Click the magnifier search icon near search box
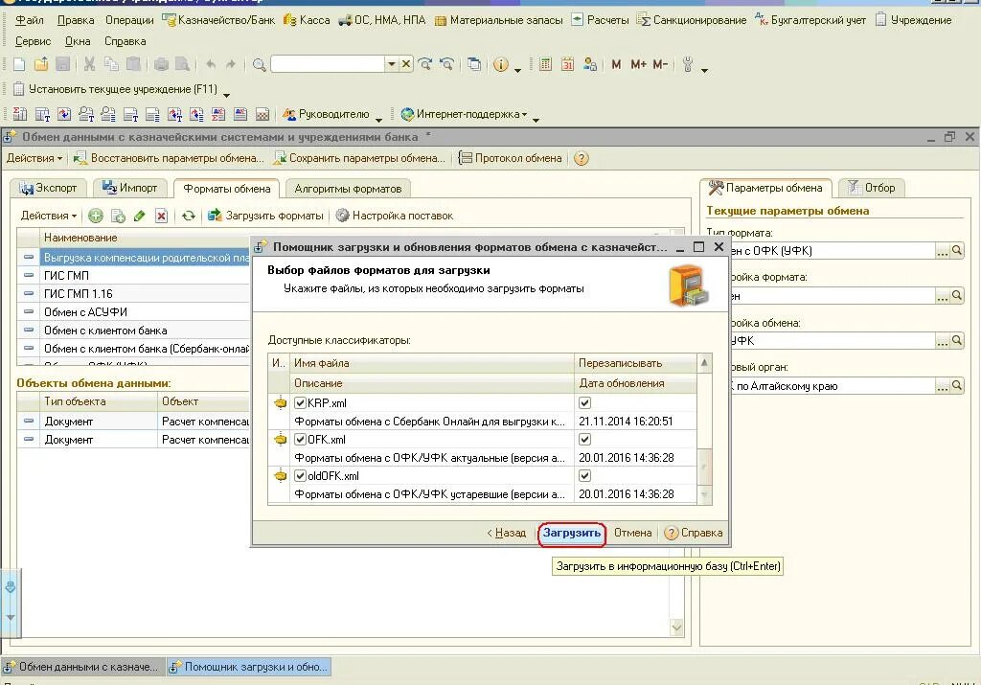Image resolution: width=981 pixels, height=685 pixels. (259, 64)
